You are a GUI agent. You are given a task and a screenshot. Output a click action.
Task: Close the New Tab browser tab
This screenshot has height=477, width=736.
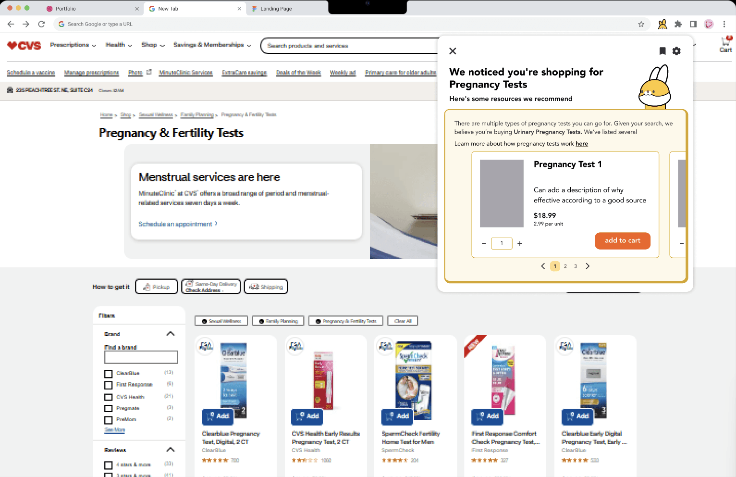point(239,9)
